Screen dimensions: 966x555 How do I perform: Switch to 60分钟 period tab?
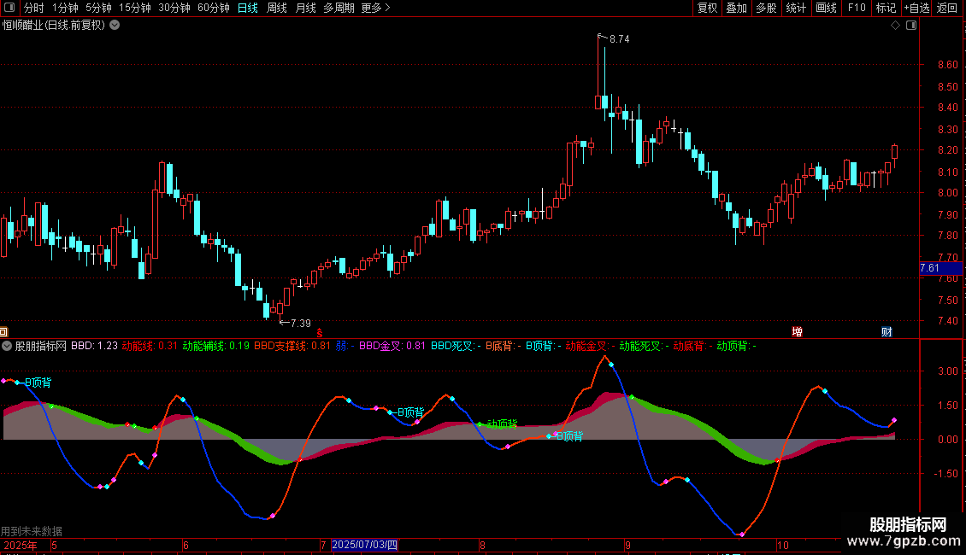click(x=213, y=8)
